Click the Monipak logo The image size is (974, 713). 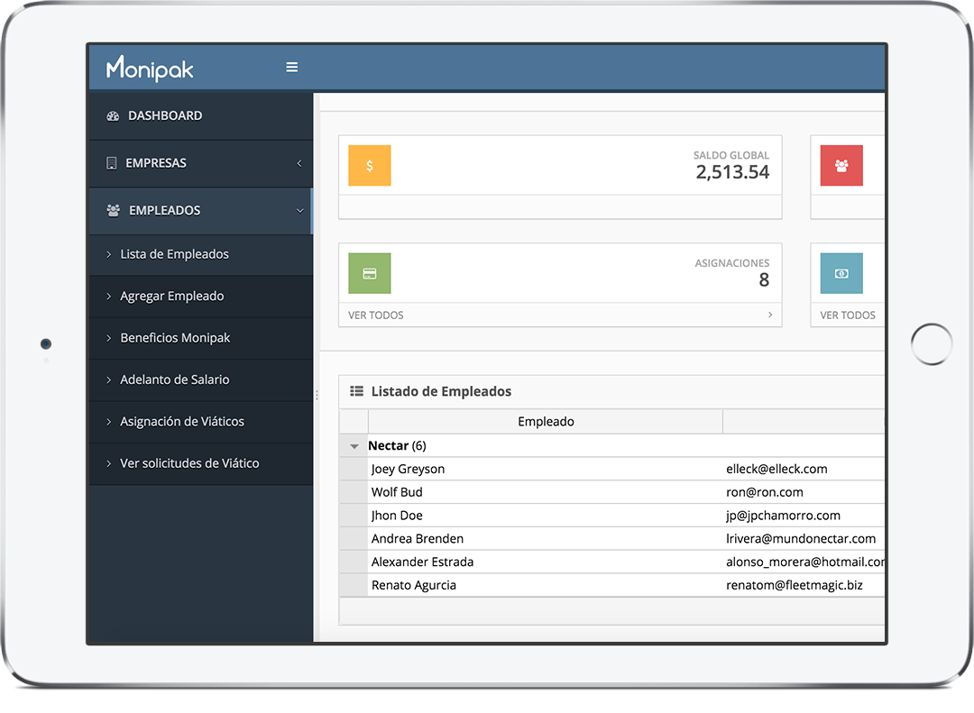point(150,69)
